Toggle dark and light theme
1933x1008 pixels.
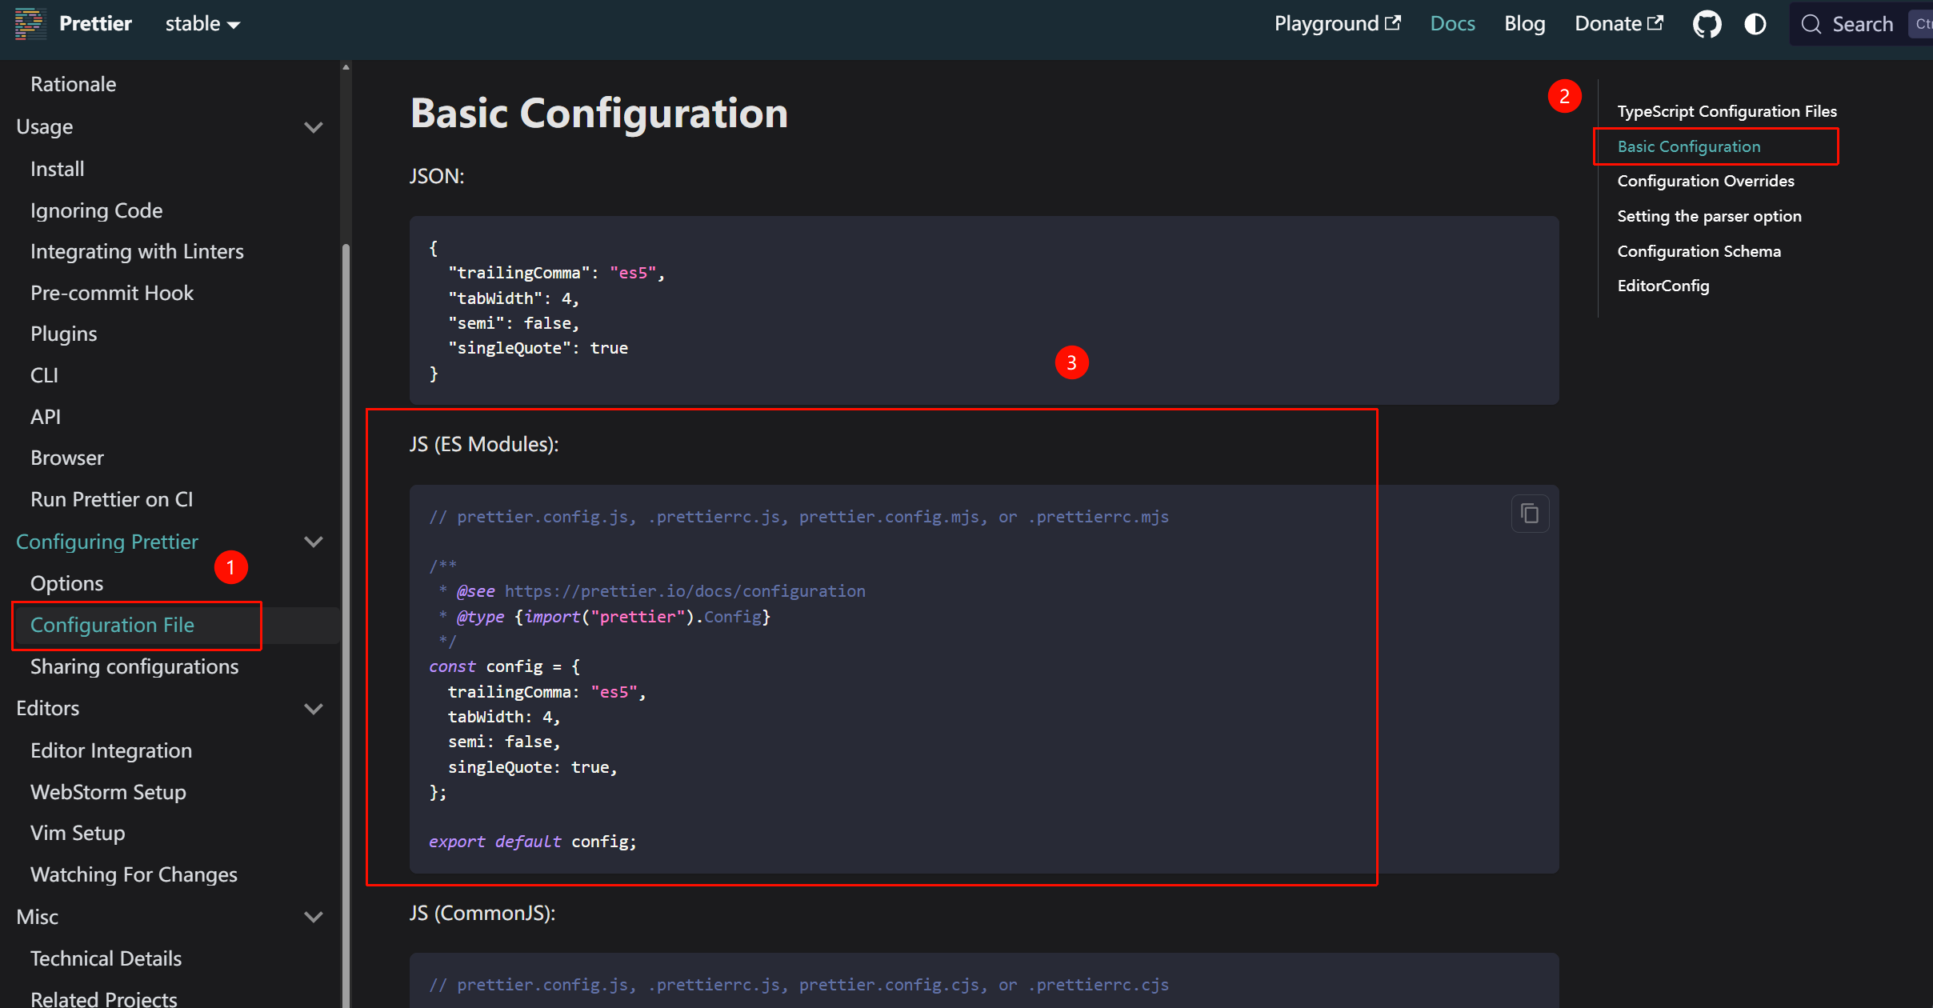click(1755, 24)
